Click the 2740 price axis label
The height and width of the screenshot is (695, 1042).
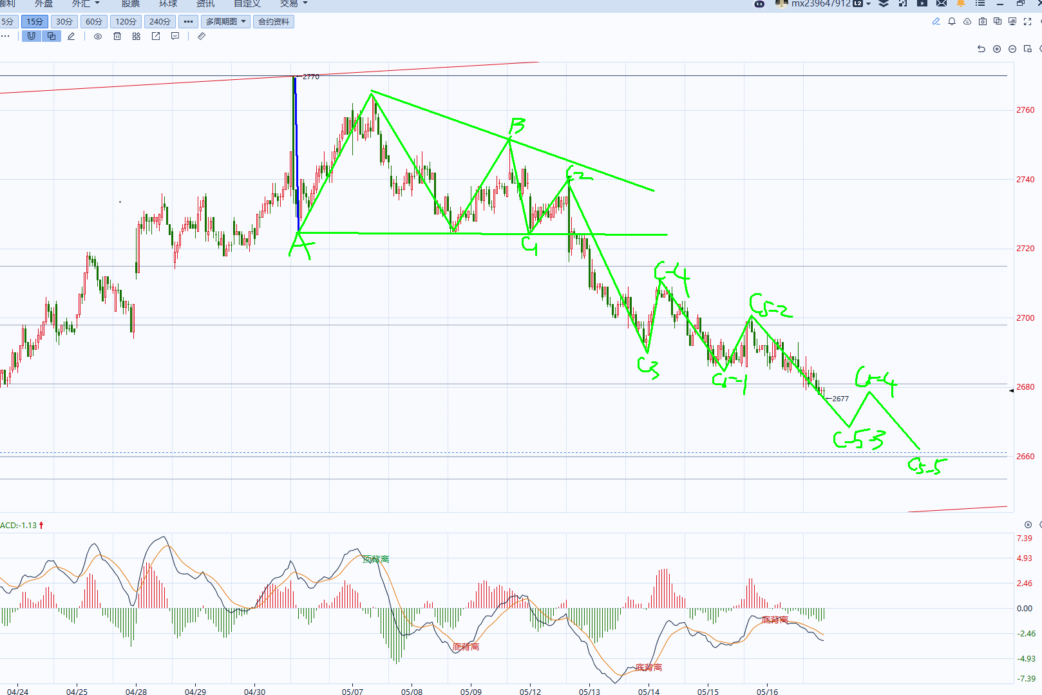pyautogui.click(x=1025, y=180)
